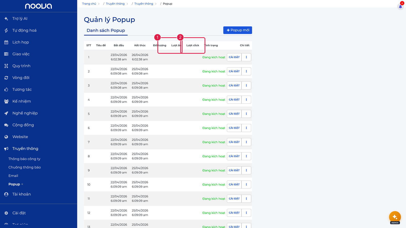Open more options for popup row 1
406x228 pixels.
pos(246,57)
